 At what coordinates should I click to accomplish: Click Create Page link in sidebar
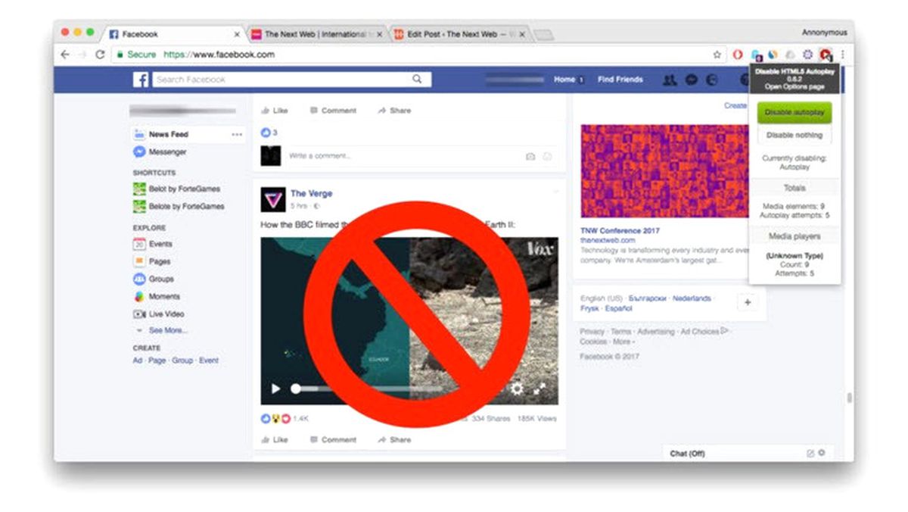[157, 361]
